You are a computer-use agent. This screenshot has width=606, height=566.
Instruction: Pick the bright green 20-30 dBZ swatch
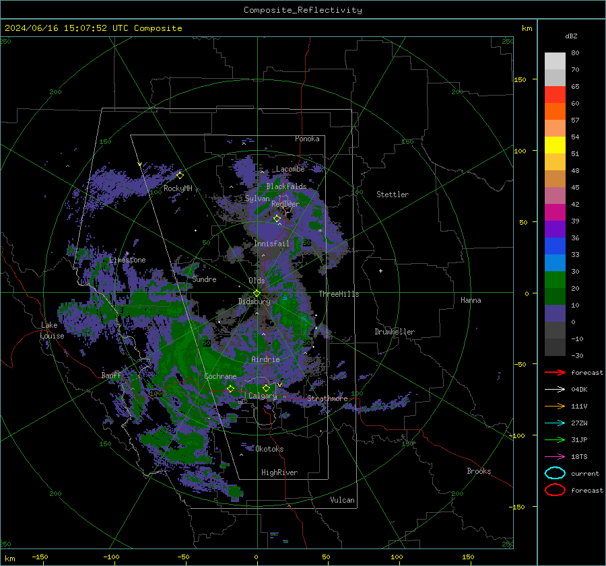pos(555,280)
